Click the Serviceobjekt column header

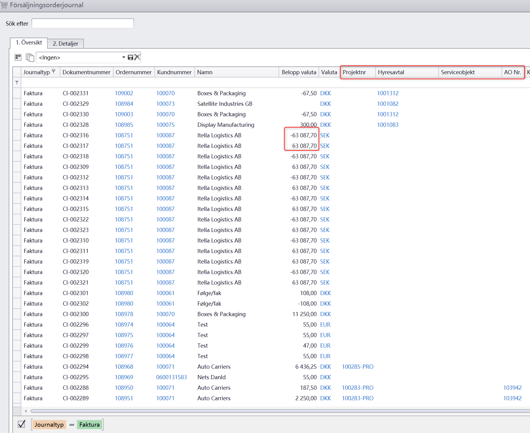[x=470, y=72]
